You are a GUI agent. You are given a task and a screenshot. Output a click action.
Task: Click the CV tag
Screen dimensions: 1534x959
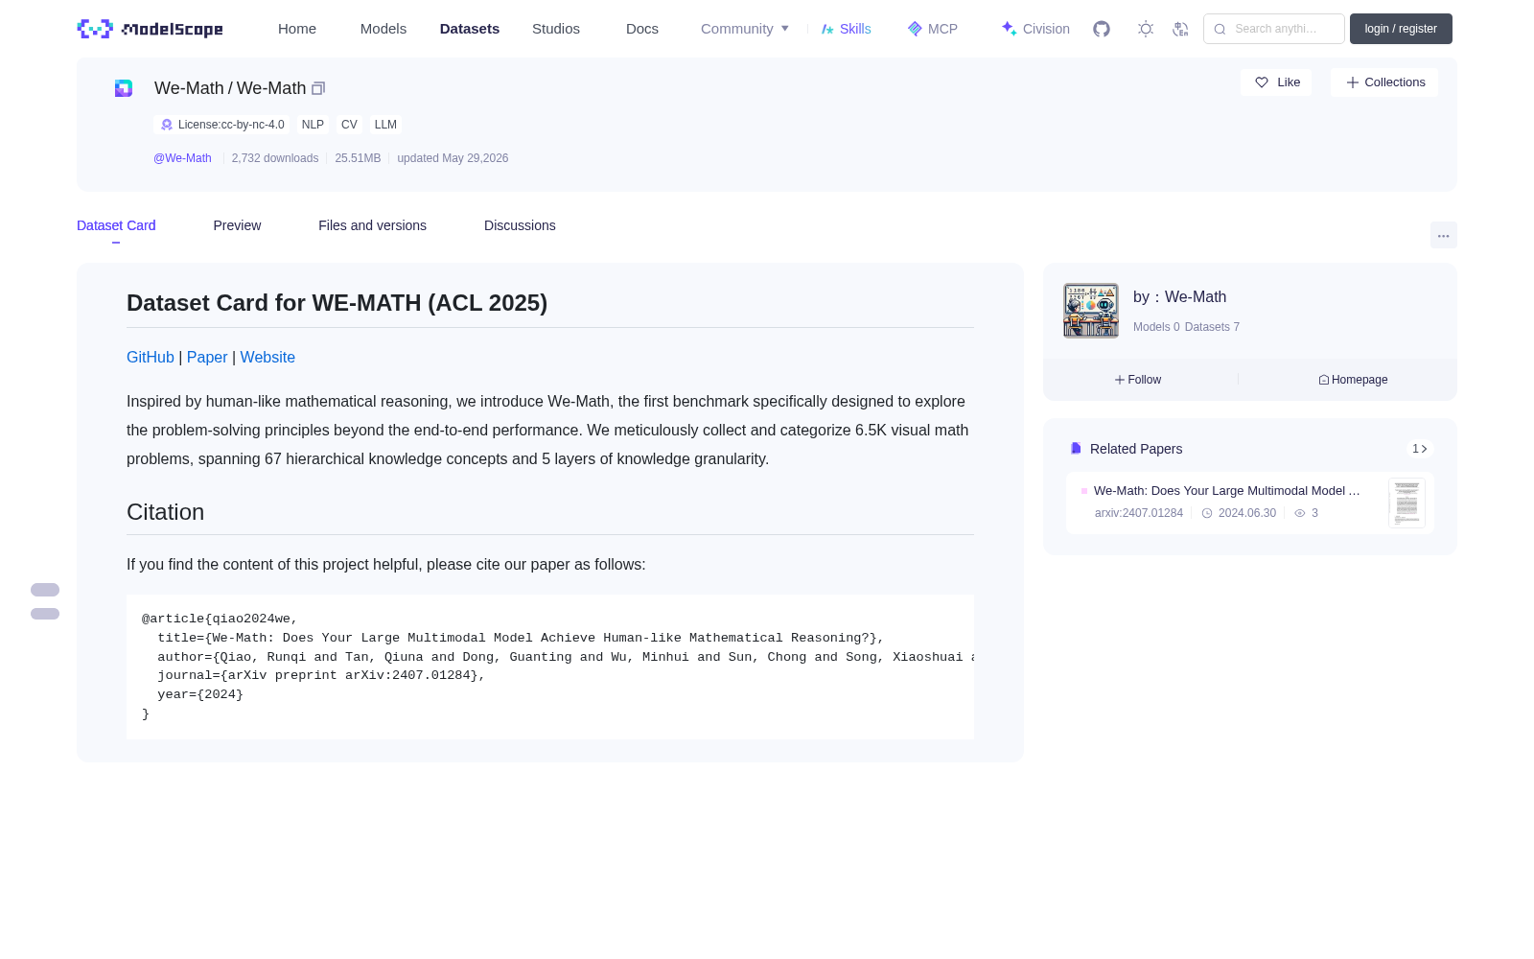pos(349,125)
